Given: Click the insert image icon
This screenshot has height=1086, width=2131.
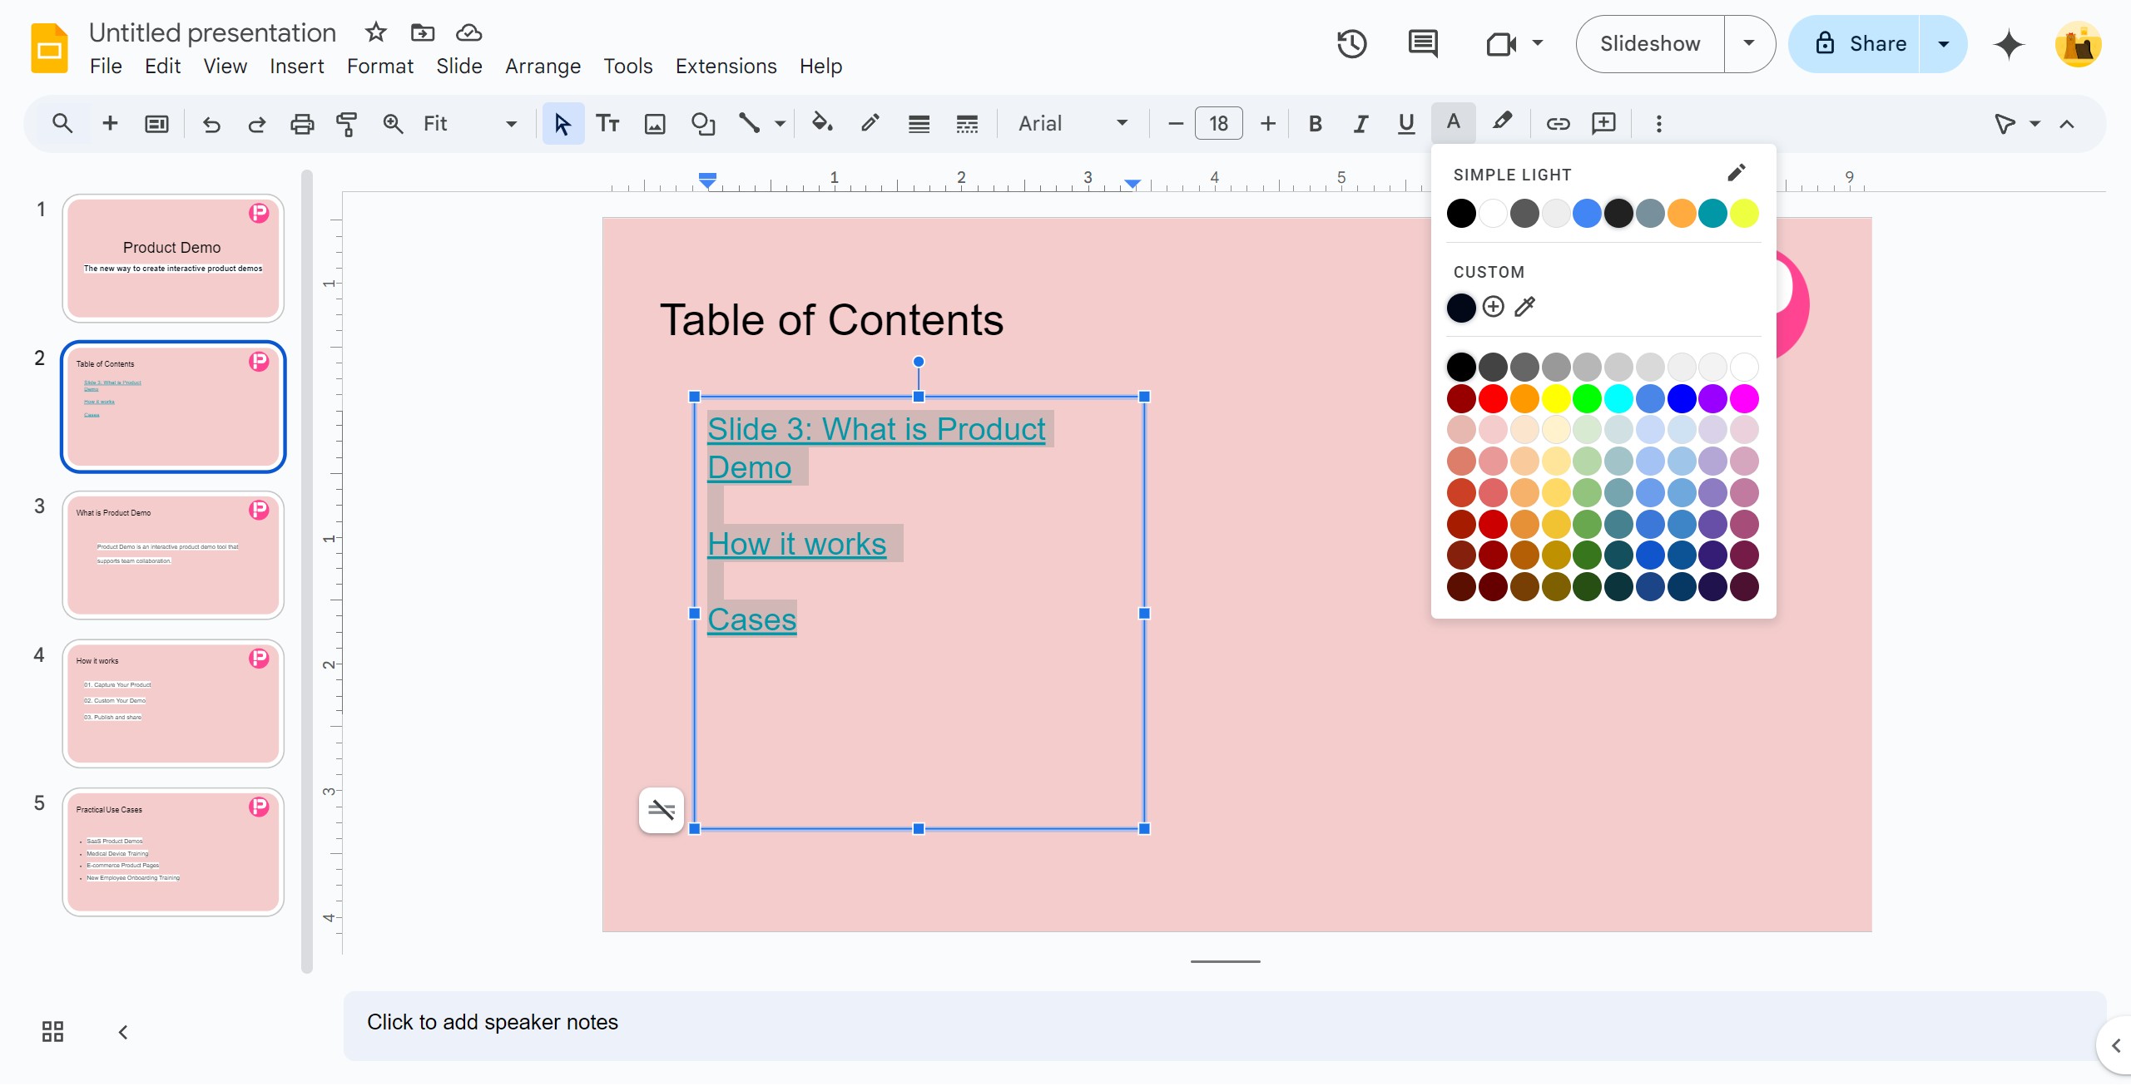Looking at the screenshot, I should pos(656,124).
